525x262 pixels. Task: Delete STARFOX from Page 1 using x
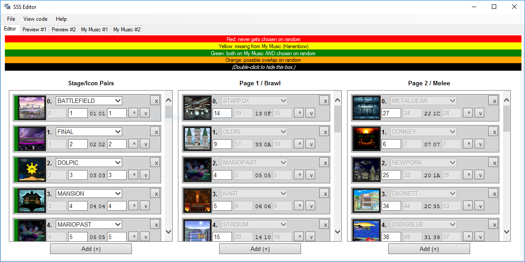click(324, 101)
